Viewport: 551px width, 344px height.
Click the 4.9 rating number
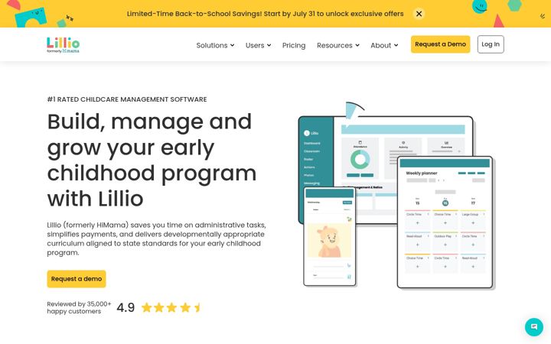[126, 307]
